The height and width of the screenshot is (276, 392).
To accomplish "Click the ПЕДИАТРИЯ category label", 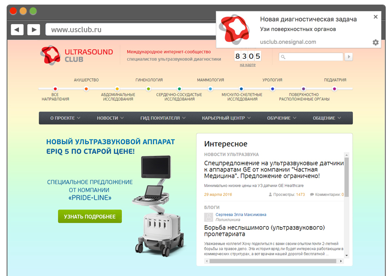I will 335,80.
